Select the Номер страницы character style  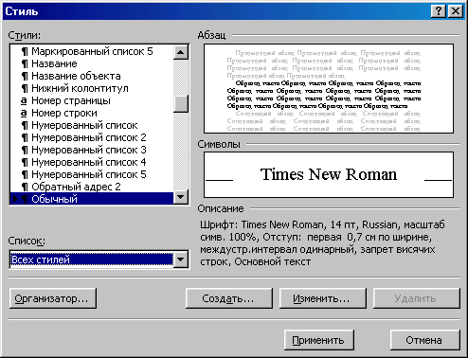(92, 100)
